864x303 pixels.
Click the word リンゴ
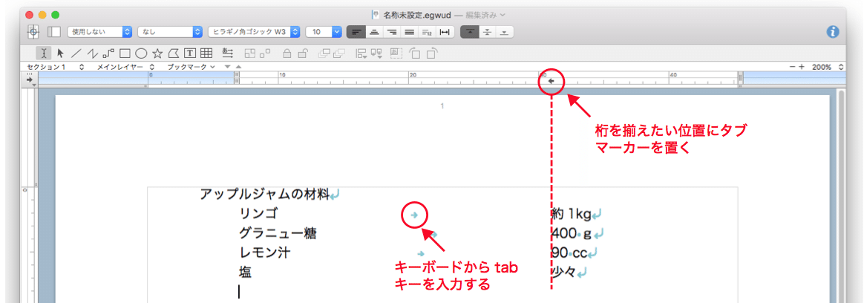[259, 214]
